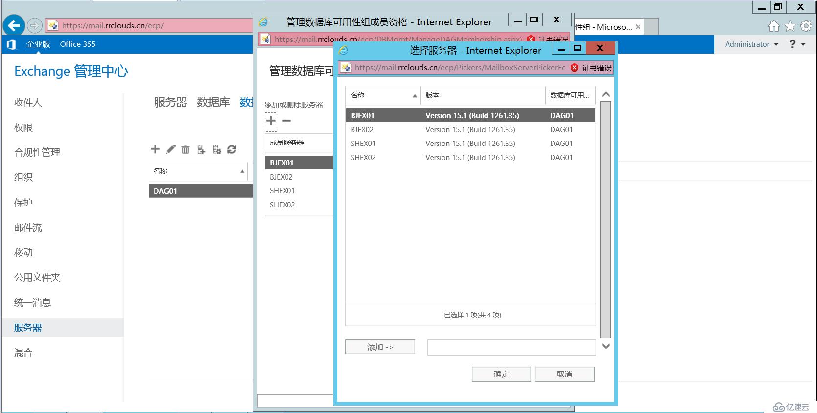Screen dimensions: 817x413
Task: Switch to 企业版 header tab
Action: tap(38, 44)
